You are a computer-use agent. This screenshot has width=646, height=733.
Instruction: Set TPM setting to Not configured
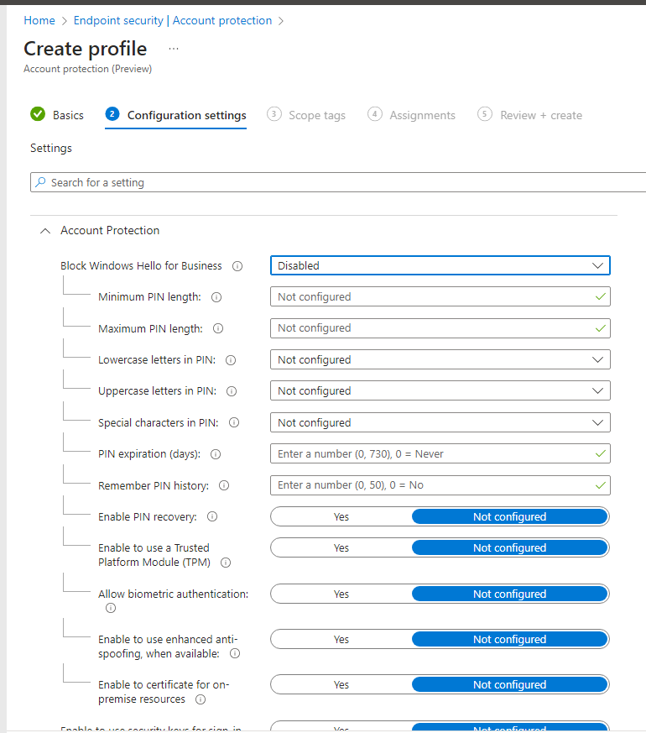(509, 547)
